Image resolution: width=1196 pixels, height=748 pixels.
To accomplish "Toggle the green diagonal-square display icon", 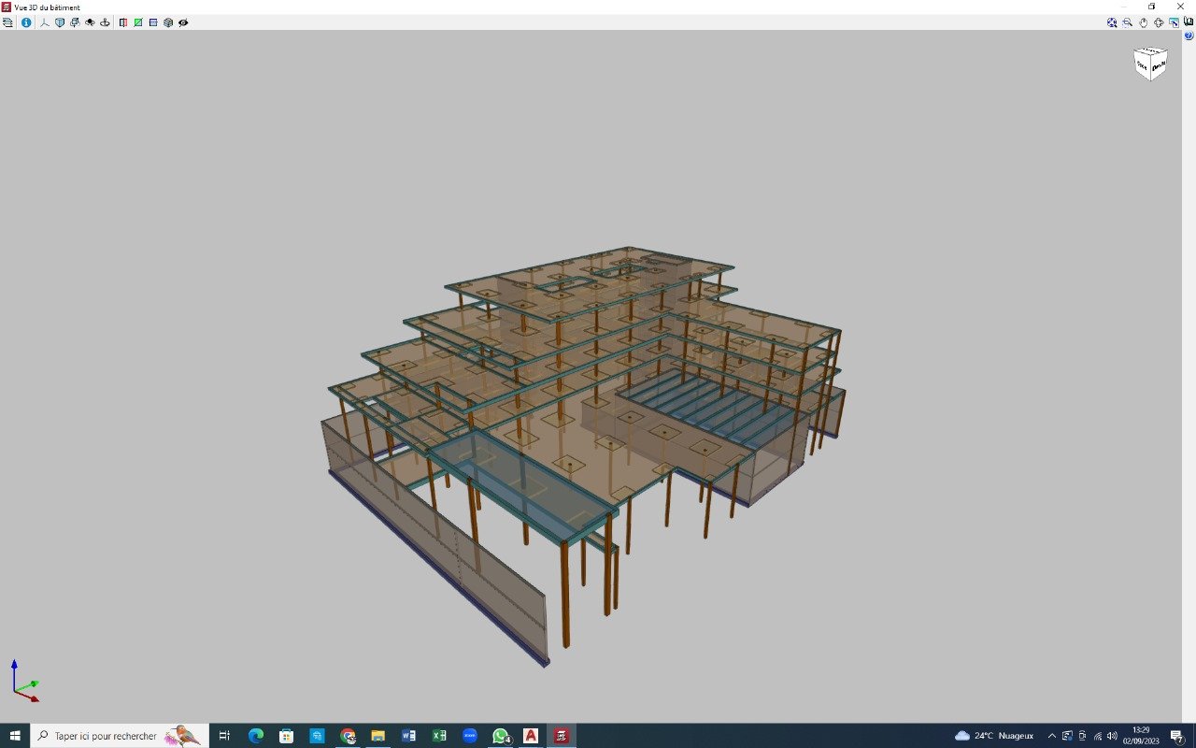I will click(x=138, y=22).
